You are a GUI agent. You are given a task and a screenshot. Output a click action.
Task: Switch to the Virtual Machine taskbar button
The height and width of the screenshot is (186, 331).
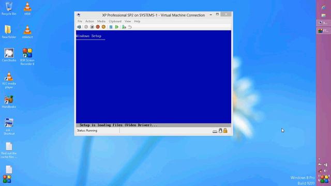[323, 23]
